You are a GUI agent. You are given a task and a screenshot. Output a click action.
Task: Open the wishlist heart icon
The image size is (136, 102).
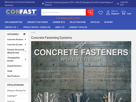[101, 13]
